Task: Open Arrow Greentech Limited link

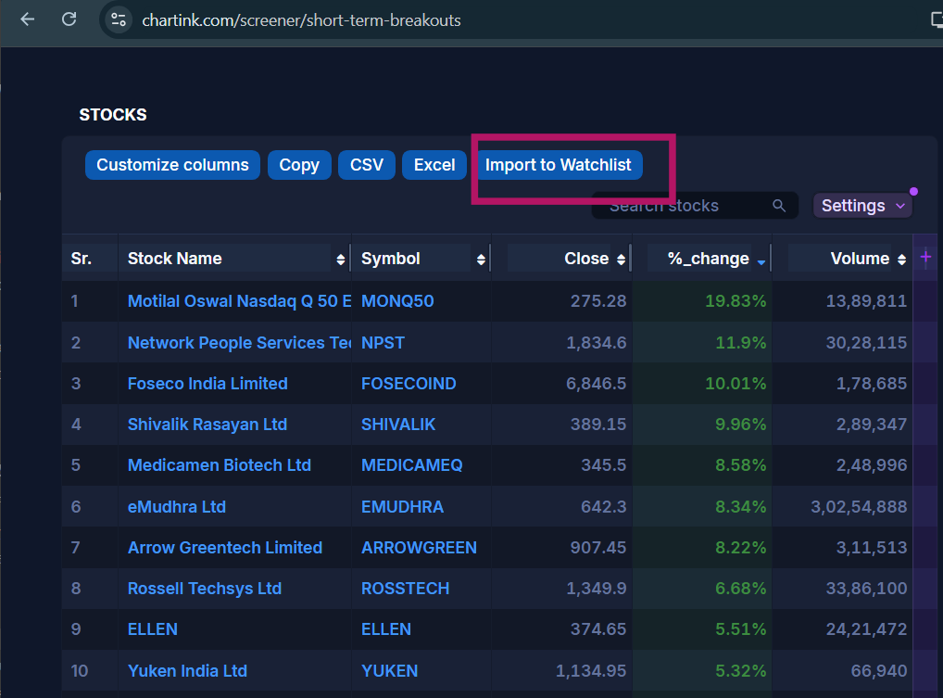Action: pyautogui.click(x=225, y=548)
